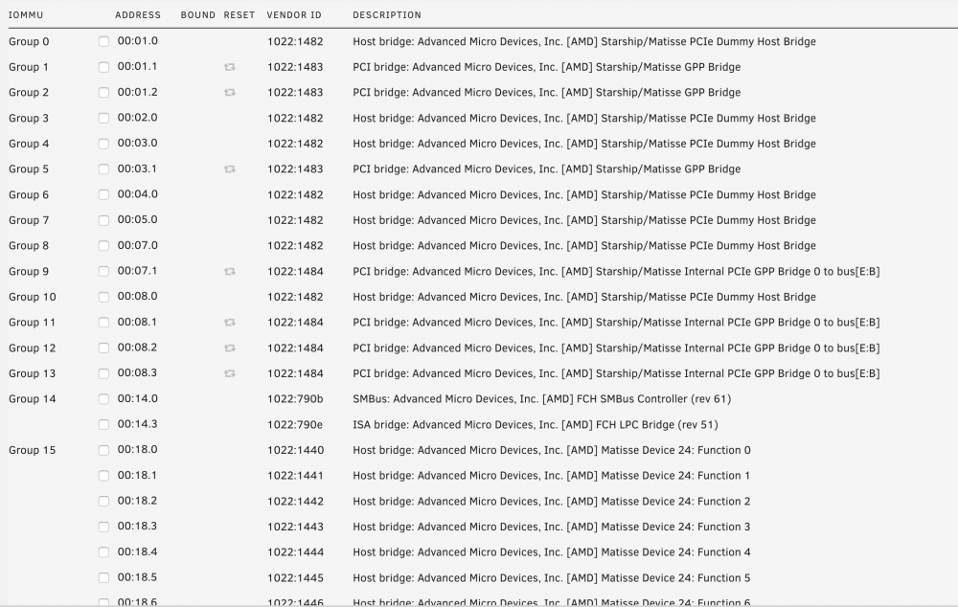Tick checkbox for device 00:18.4
The height and width of the screenshot is (607, 958).
point(103,552)
